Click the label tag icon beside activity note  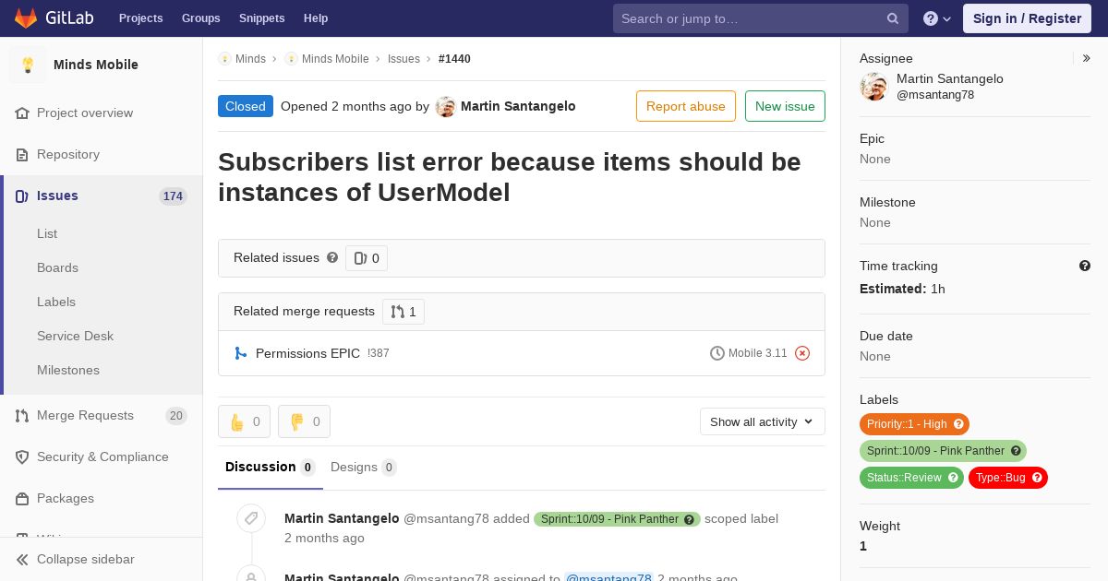tap(251, 518)
